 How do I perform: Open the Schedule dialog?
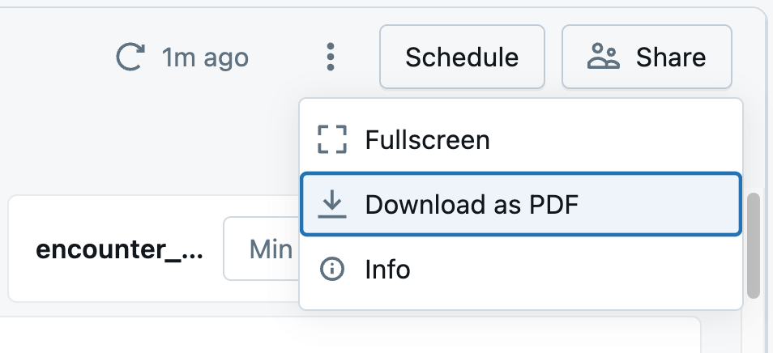462,57
